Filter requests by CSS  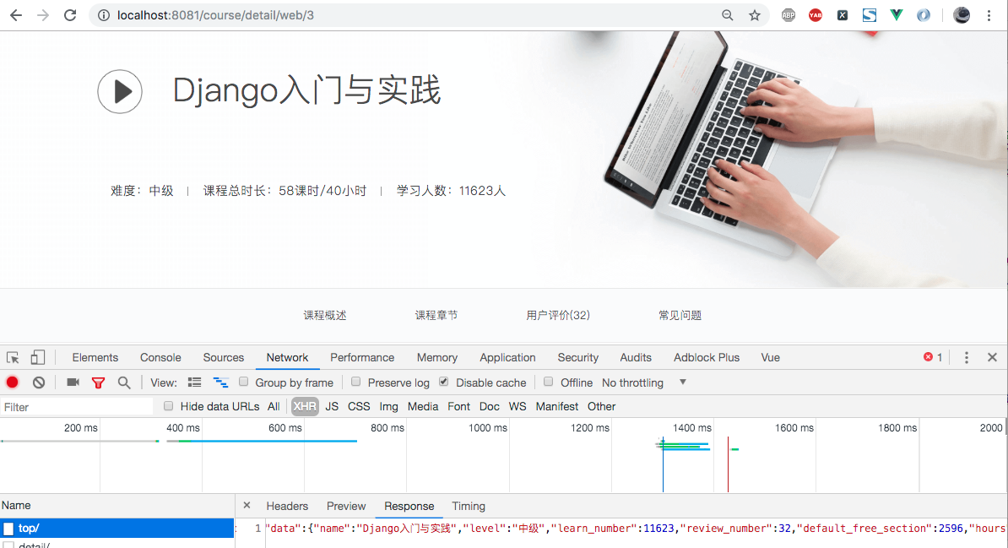(x=359, y=406)
